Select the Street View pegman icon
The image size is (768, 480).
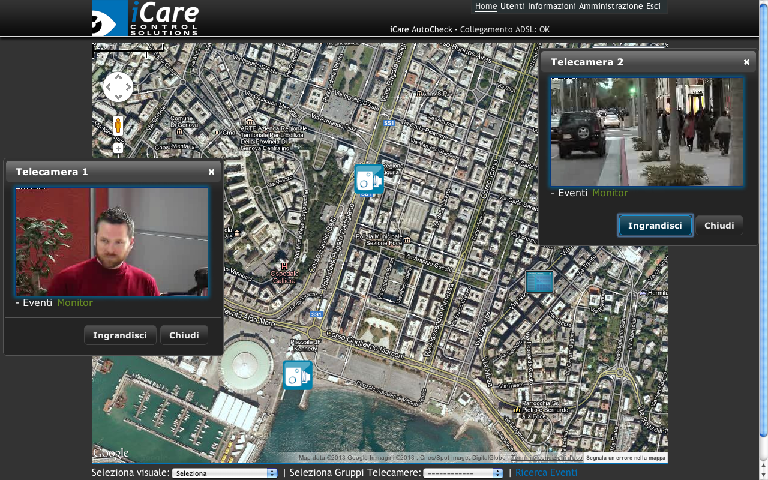tap(118, 125)
